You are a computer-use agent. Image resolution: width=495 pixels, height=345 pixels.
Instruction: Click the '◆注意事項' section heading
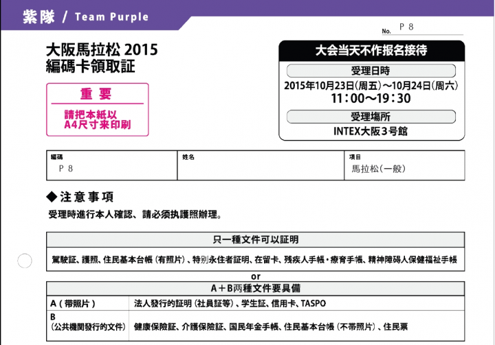pos(80,197)
